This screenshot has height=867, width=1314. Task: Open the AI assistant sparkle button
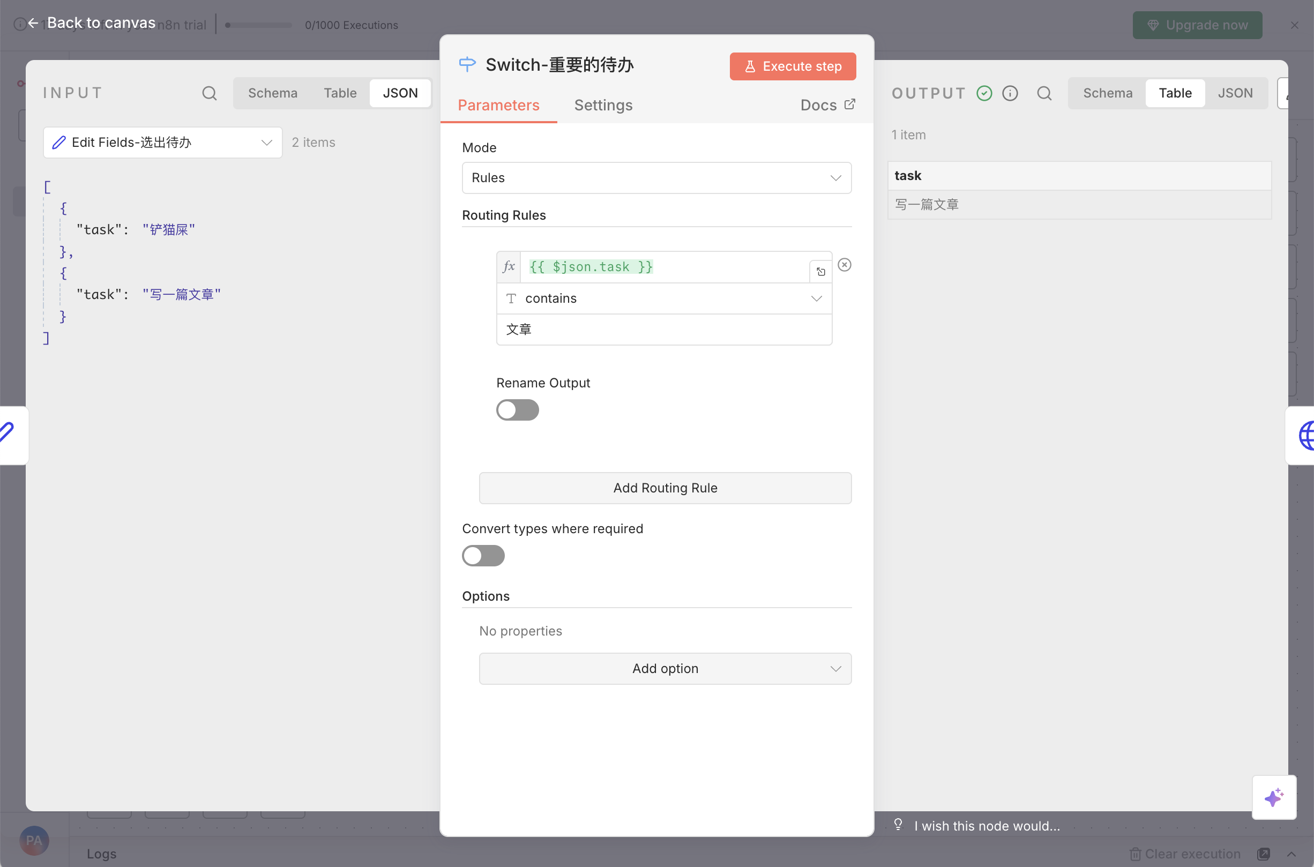coord(1274,797)
